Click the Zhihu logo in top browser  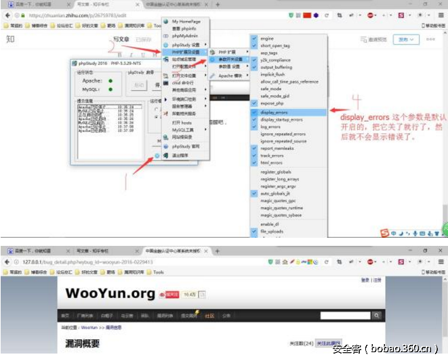point(10,39)
